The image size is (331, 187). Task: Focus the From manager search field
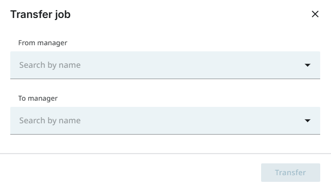(165, 65)
